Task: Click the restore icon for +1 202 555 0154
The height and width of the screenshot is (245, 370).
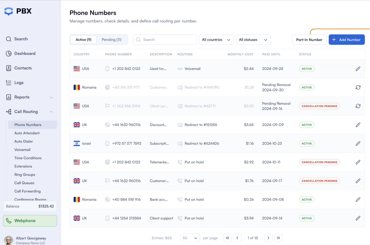Action: coord(358,106)
